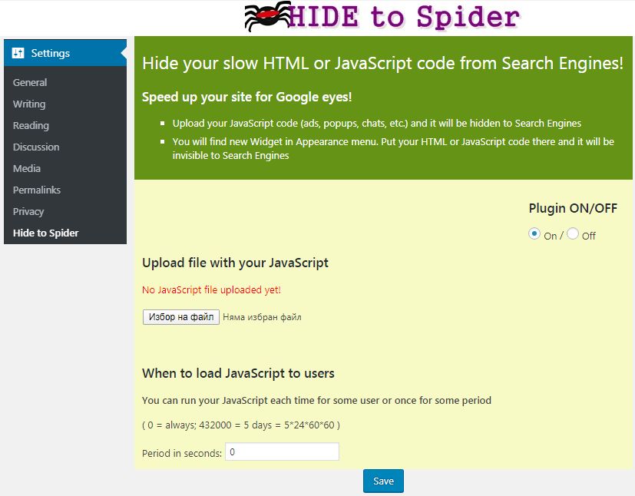Click the 'HIDE to Spider' title text
The height and width of the screenshot is (496, 635).
tap(404, 17)
